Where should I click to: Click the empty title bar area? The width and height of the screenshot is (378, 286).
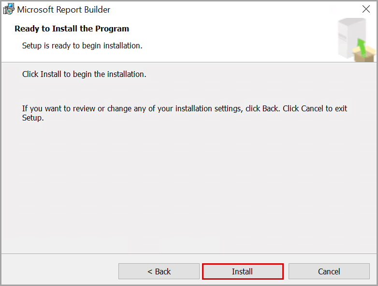pos(232,10)
